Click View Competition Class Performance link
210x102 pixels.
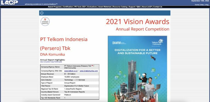pyautogui.click(x=51, y=62)
